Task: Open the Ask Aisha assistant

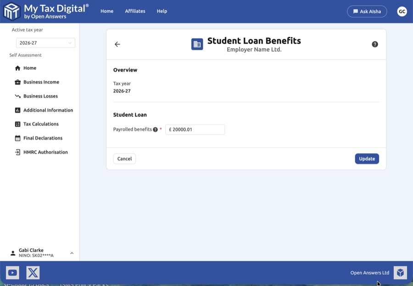Action: [367, 11]
